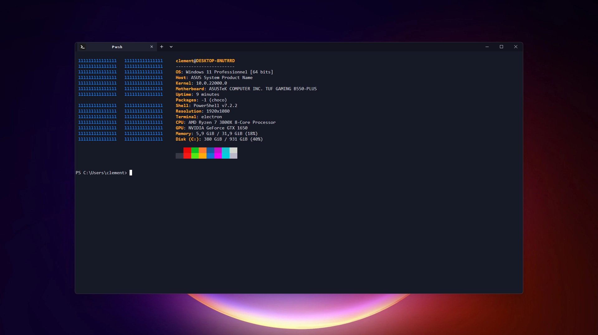Maximize the terminal window
Viewport: 598px width, 335px height.
coord(501,47)
